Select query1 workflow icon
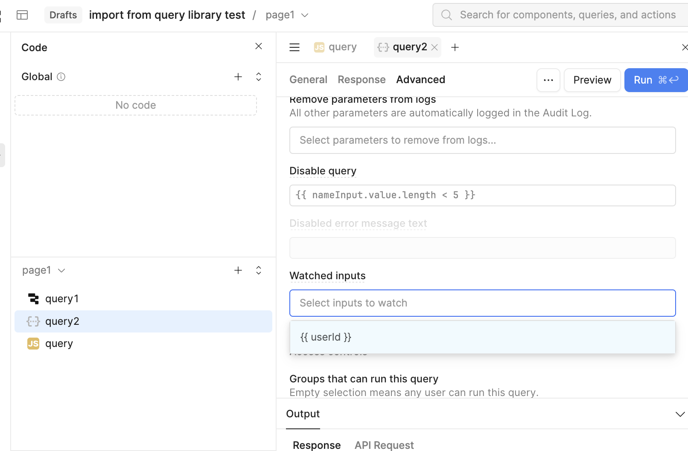The image size is (688, 451). coord(33,299)
